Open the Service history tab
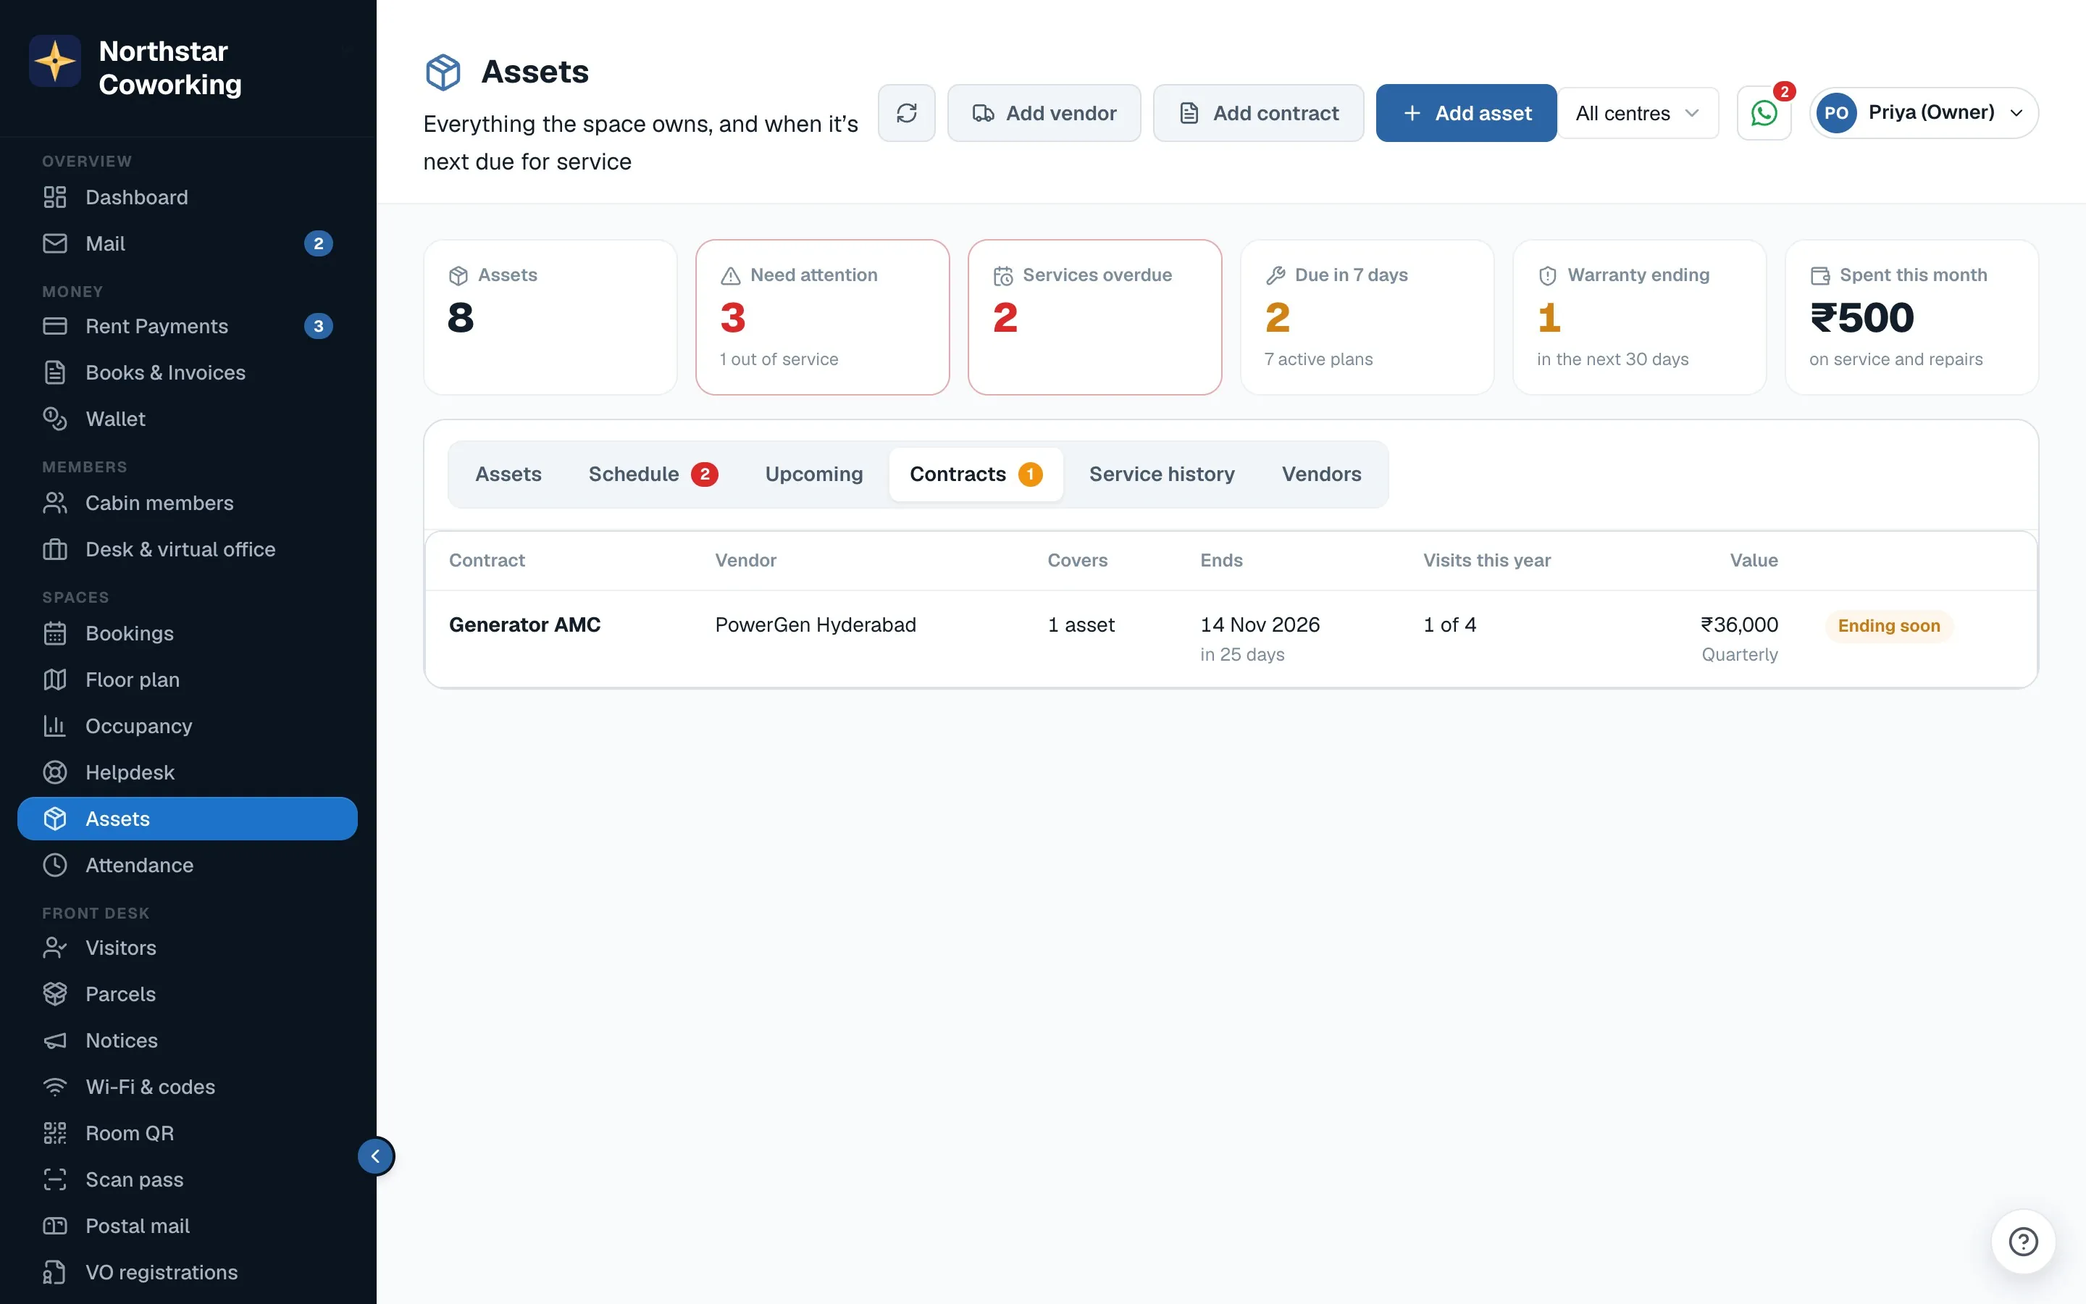Screen dimensions: 2086x1304 click(1161, 475)
